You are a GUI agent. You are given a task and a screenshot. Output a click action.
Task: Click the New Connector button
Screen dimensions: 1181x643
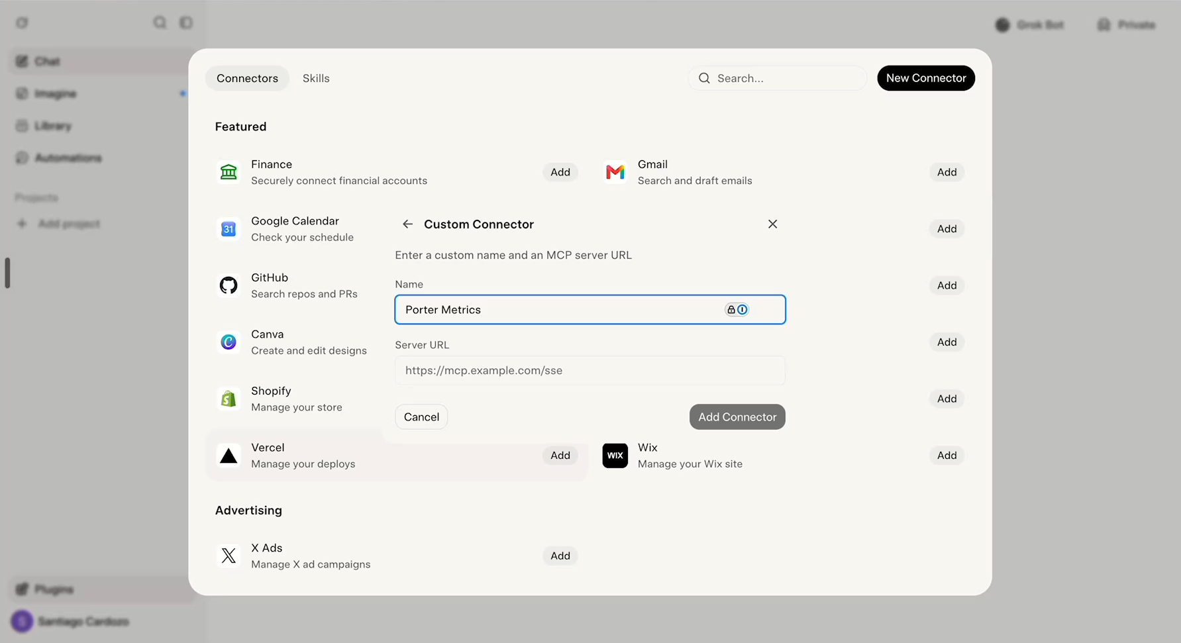(x=926, y=78)
